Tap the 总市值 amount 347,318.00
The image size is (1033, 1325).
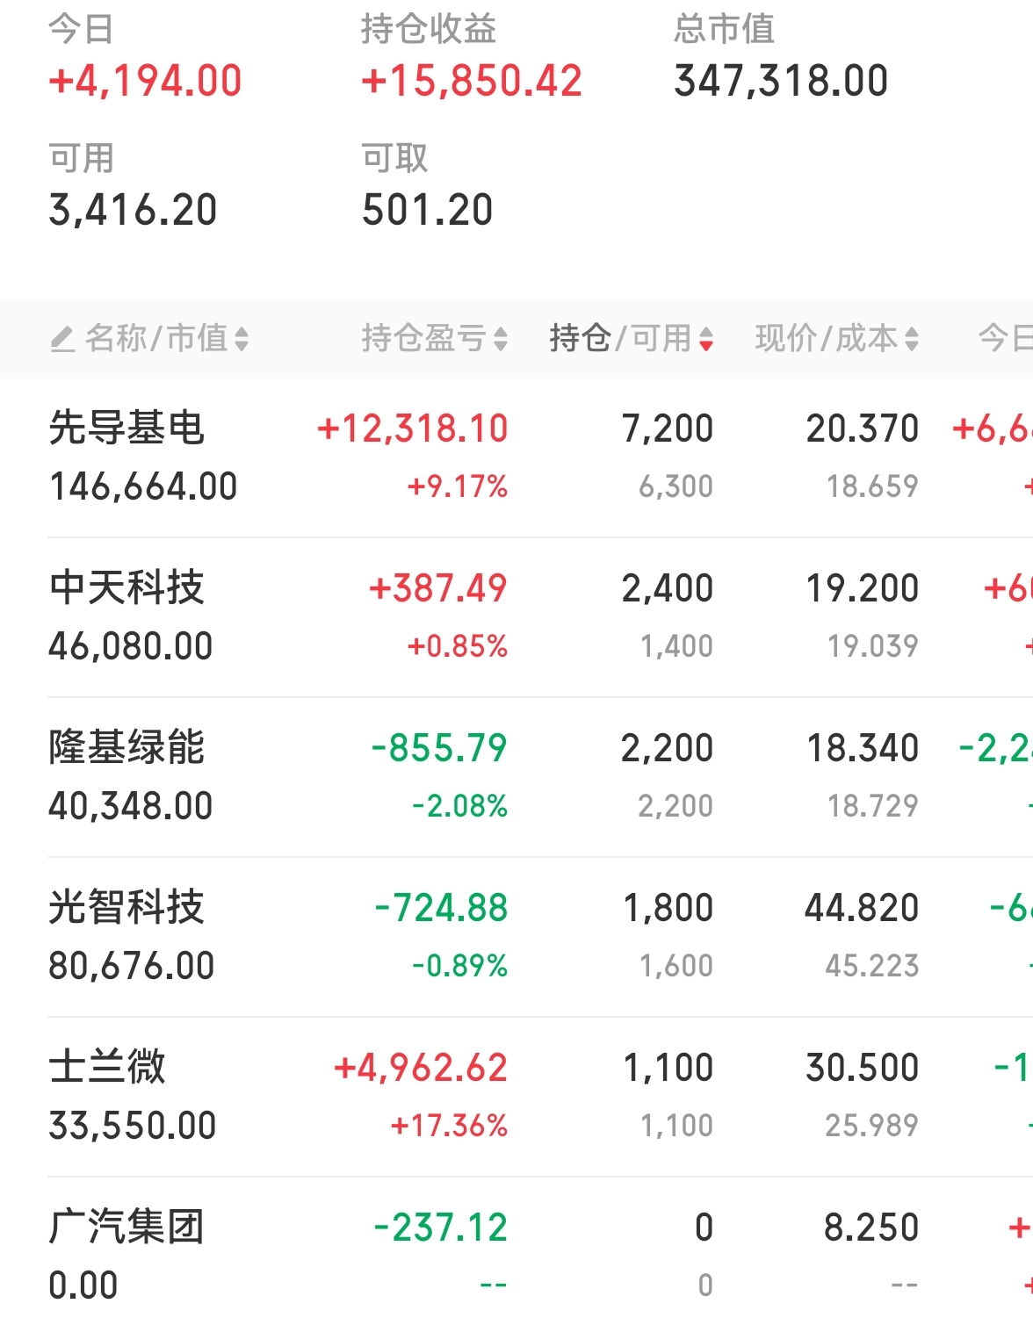781,82
